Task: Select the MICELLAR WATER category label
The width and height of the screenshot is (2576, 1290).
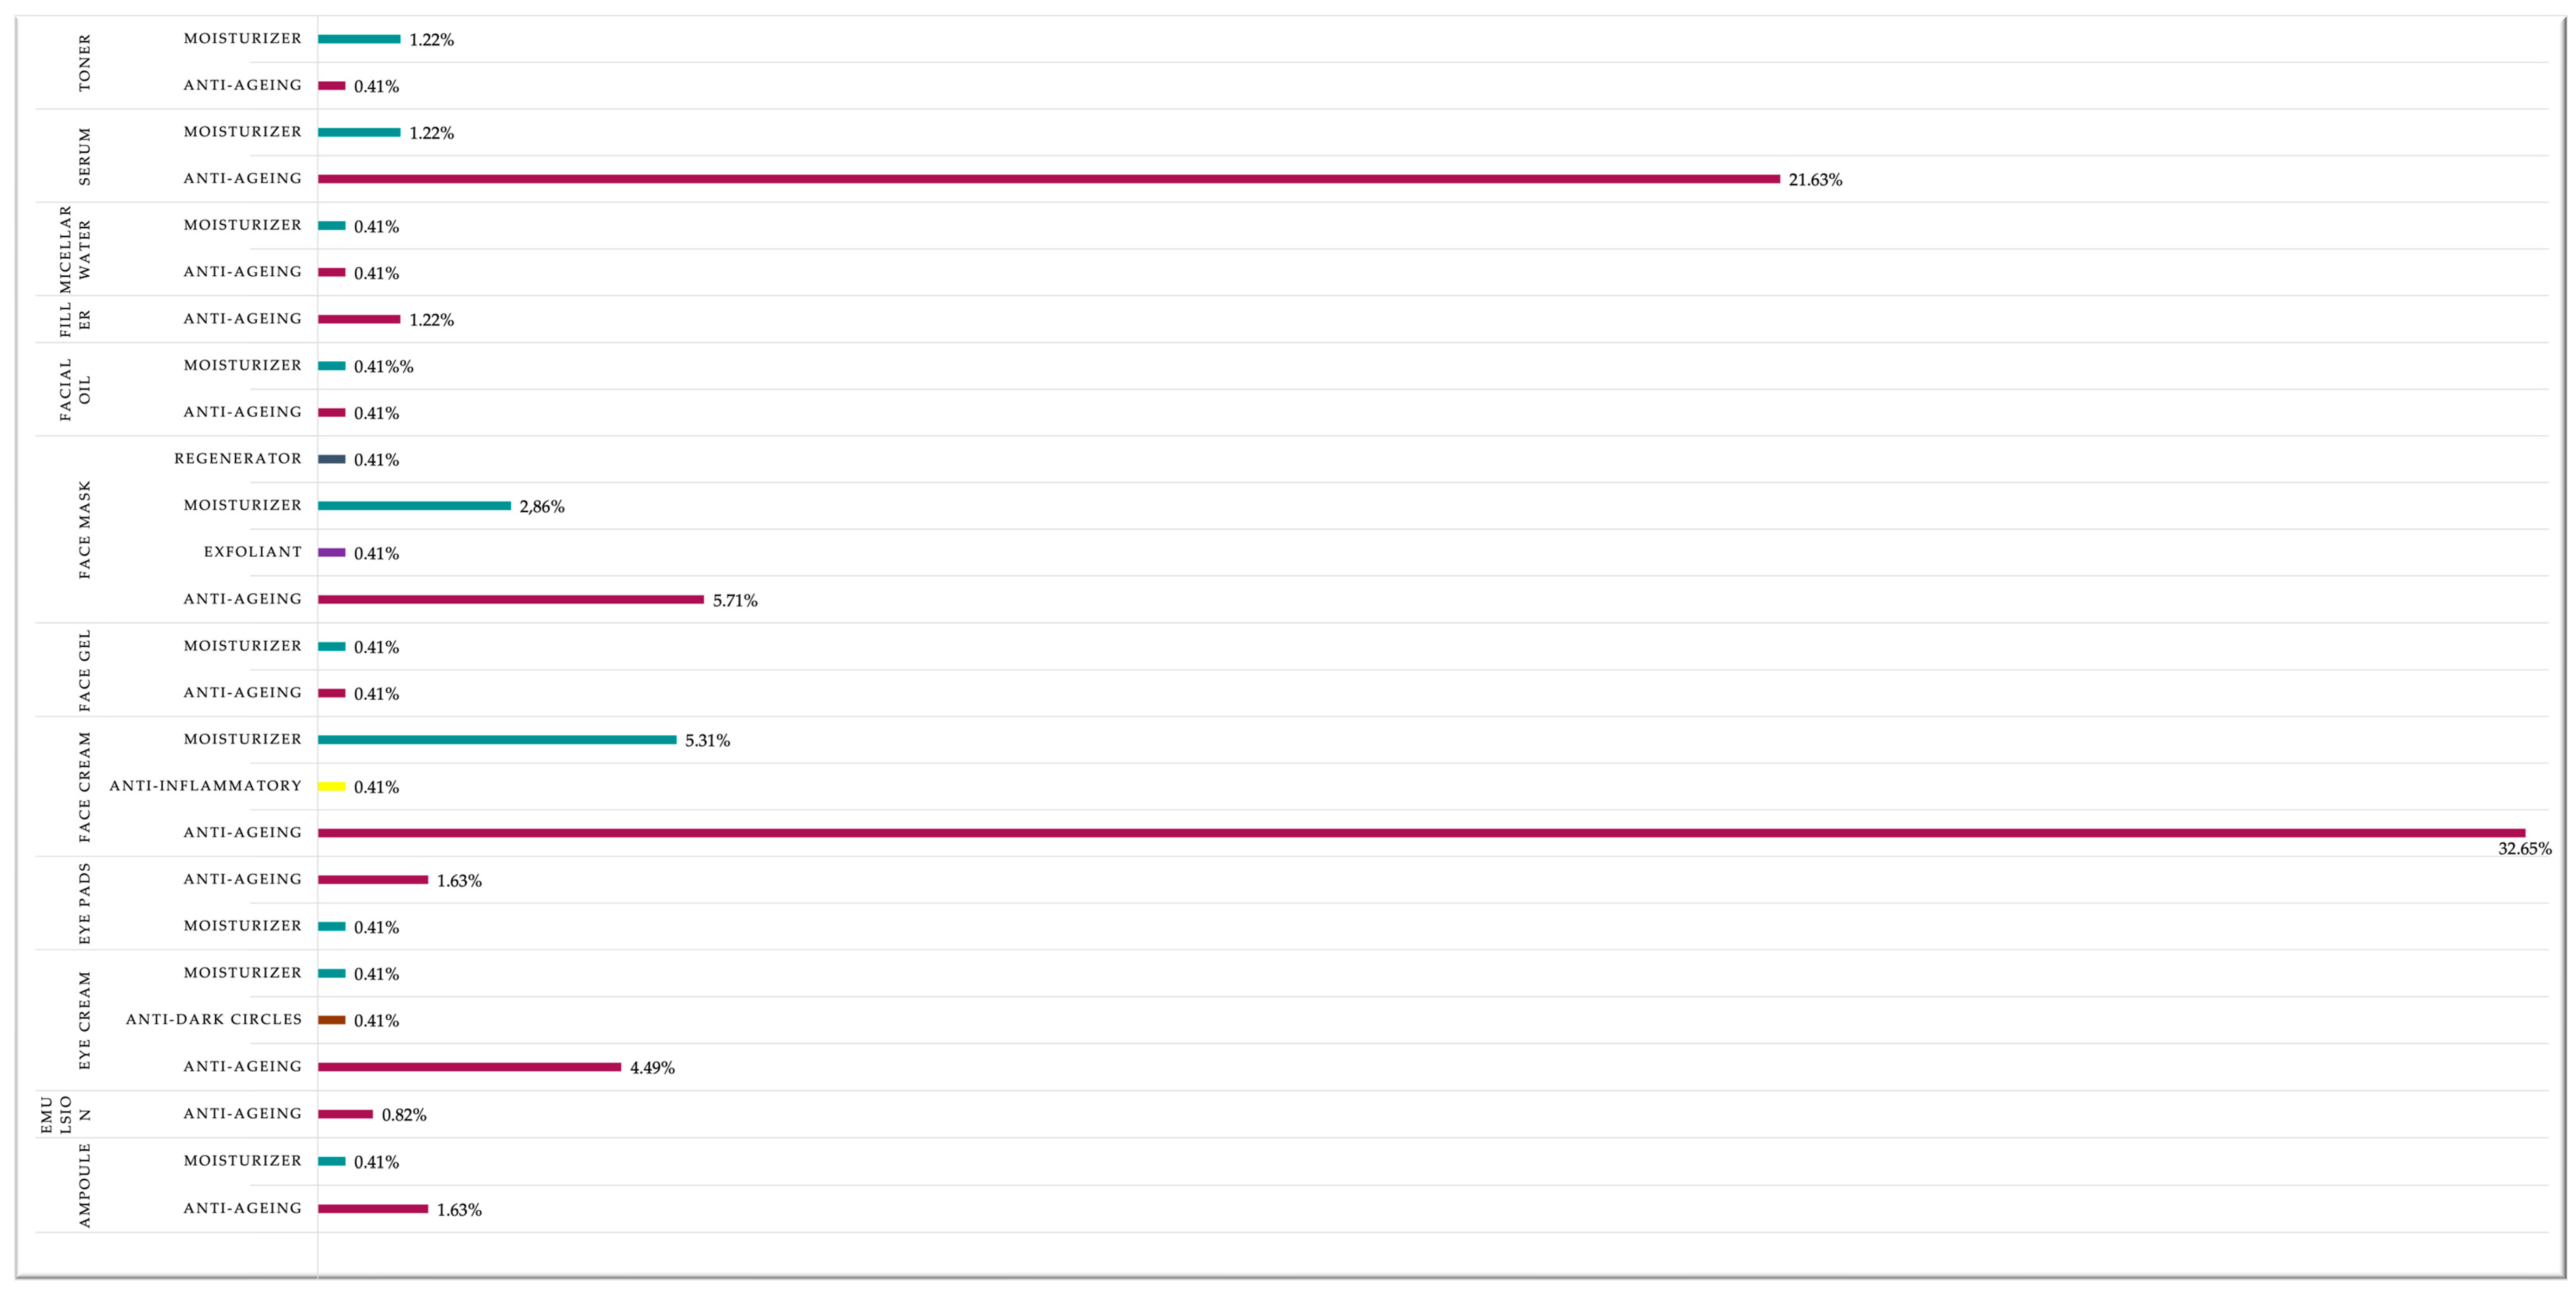Action: point(75,249)
